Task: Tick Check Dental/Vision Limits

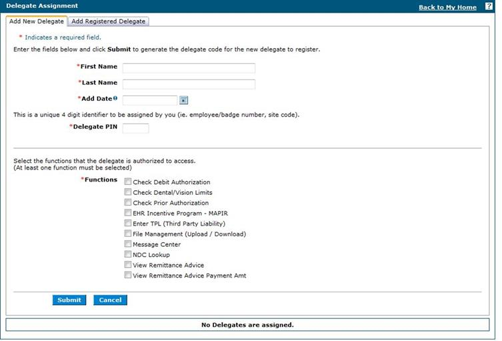Action: tap(128, 192)
